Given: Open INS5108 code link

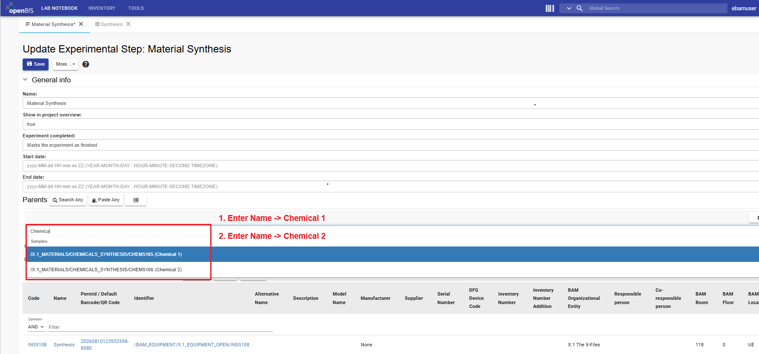Looking at the screenshot, I should click(x=37, y=345).
